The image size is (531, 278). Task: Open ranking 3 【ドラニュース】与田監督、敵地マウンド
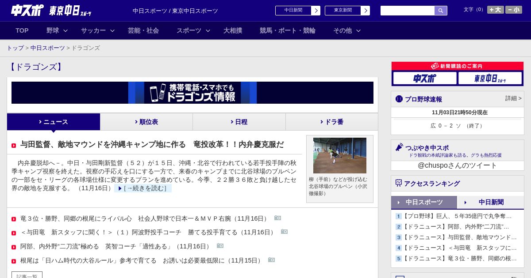[459, 237]
